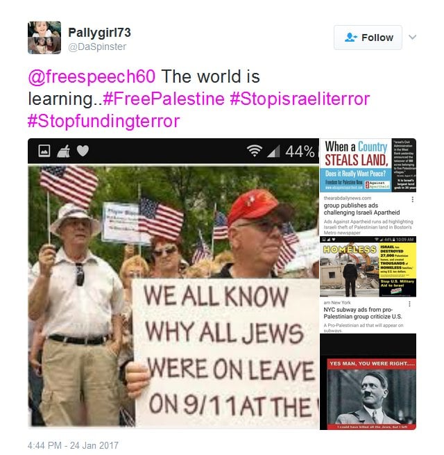Open three-dot menu beside am New York result
The width and height of the screenshot is (444, 455).
(x=409, y=304)
